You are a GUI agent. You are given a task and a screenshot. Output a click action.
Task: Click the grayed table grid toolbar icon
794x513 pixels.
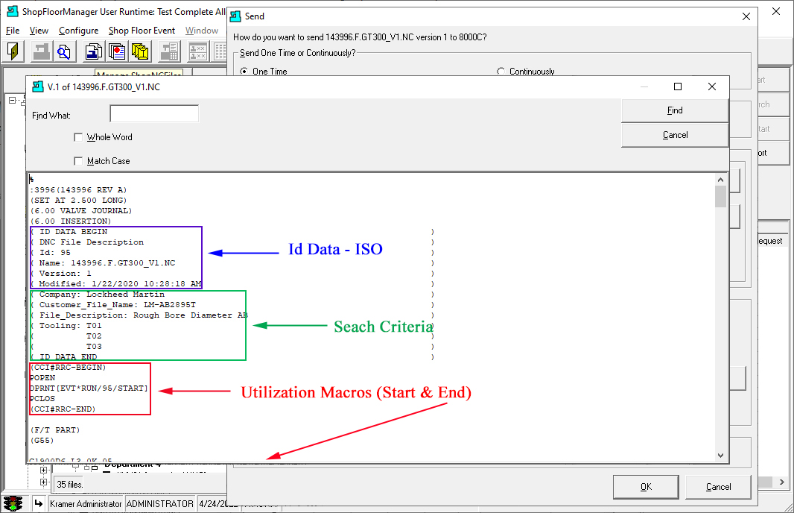tap(220, 51)
